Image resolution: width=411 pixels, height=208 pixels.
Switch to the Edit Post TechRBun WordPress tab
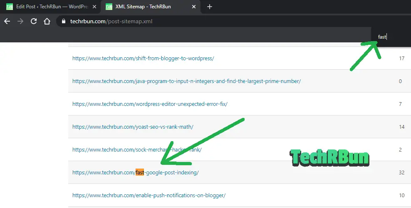click(50, 7)
